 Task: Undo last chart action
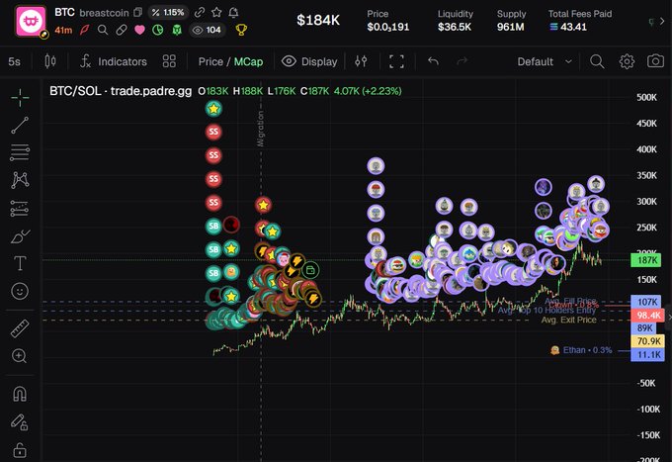433,61
